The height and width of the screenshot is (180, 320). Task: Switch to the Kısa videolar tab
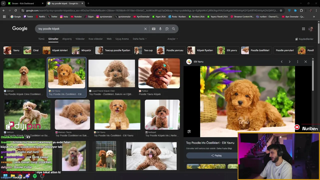pos(96,39)
